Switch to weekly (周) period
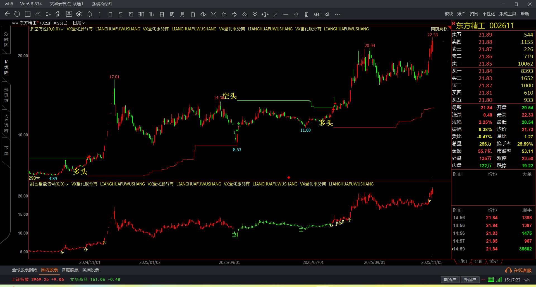This screenshot has width=536, height=287. (x=172, y=14)
